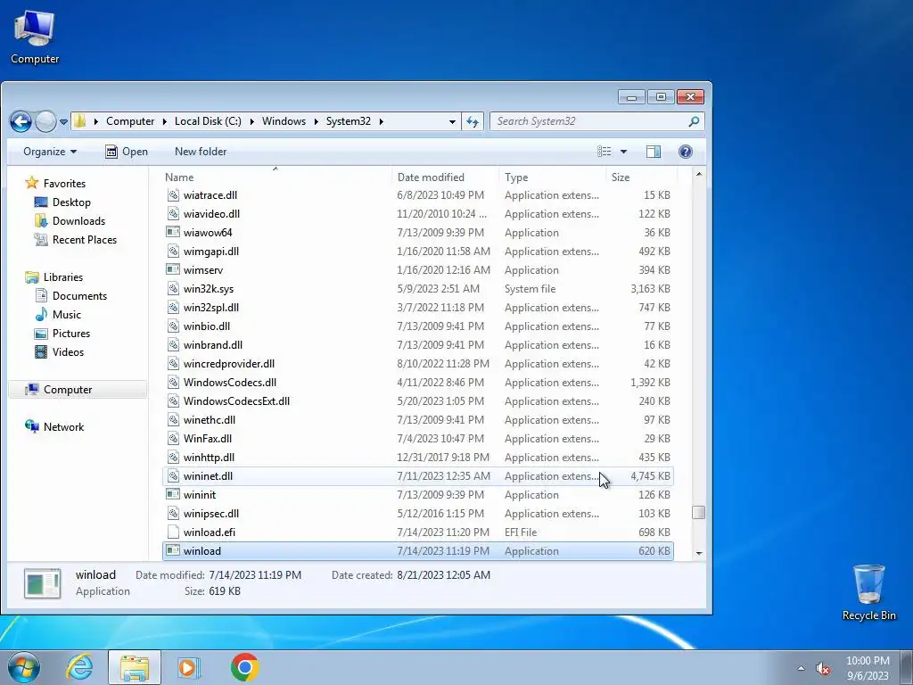Click the muted volume tray icon
The width and height of the screenshot is (913, 685).
823,669
